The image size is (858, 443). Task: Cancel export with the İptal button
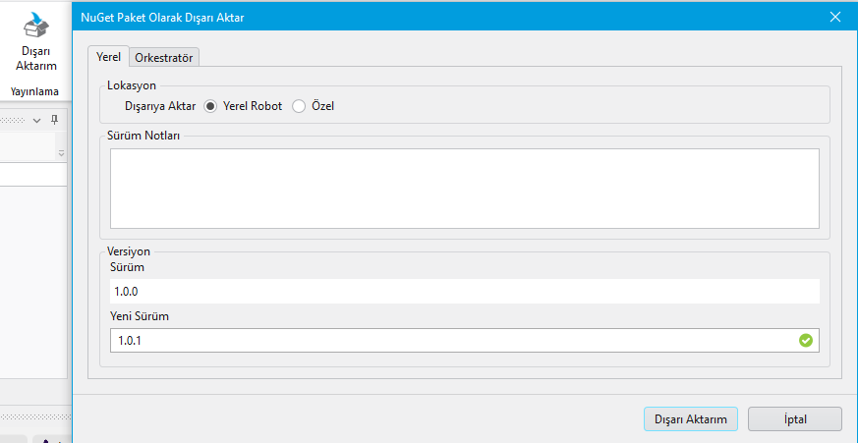[794, 419]
